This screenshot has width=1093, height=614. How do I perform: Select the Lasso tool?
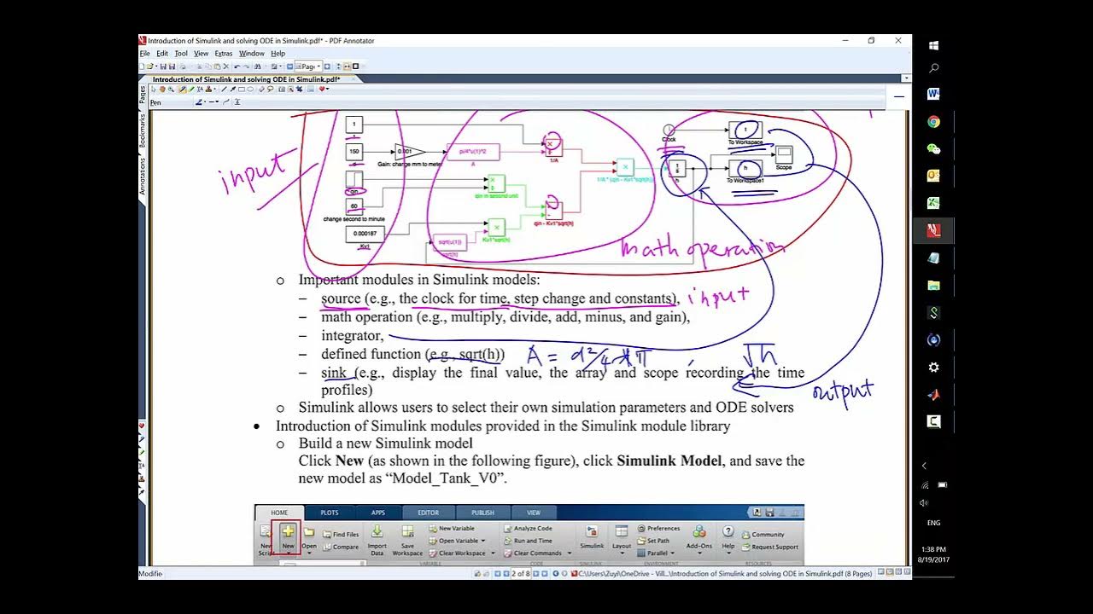click(271, 89)
